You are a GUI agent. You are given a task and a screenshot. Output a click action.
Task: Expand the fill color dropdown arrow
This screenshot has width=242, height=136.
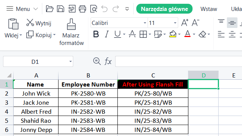pyautogui.click(x=179, y=34)
